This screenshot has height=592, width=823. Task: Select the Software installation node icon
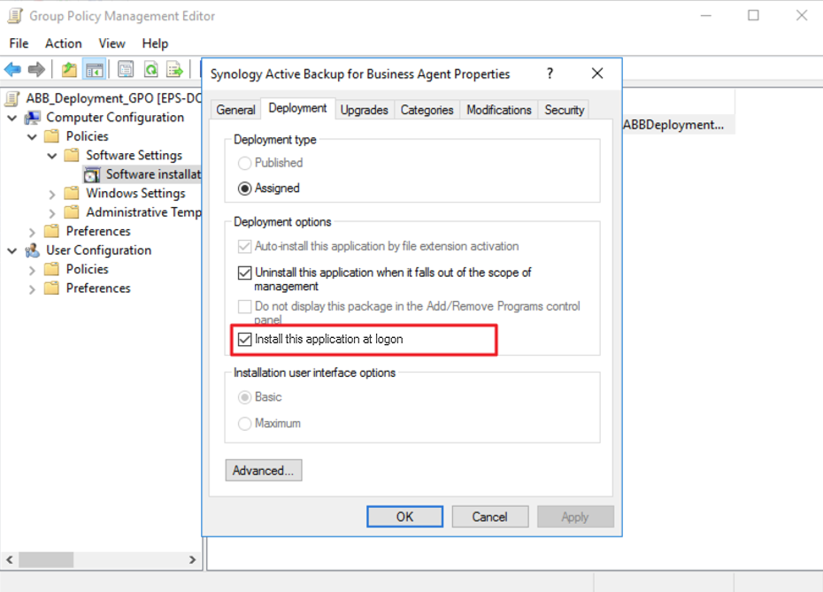click(92, 174)
